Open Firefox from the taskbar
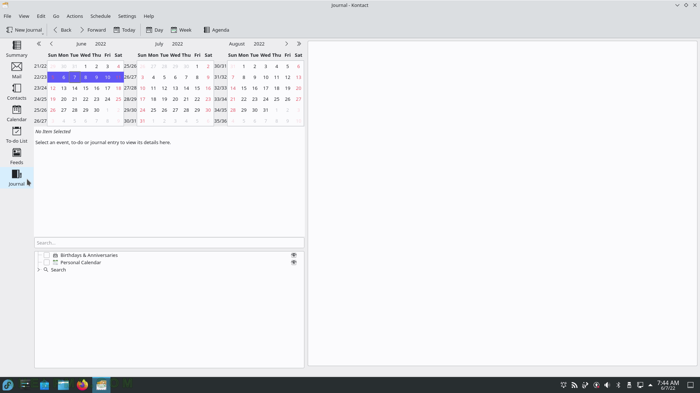The height and width of the screenshot is (393, 700). (x=82, y=385)
